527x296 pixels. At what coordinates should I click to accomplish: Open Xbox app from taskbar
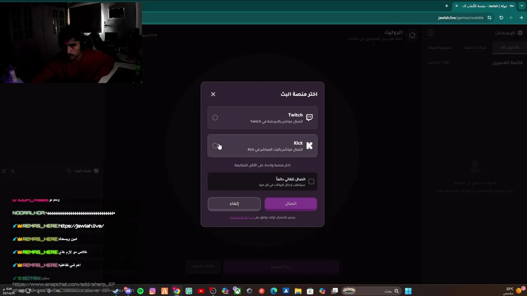click(x=237, y=291)
